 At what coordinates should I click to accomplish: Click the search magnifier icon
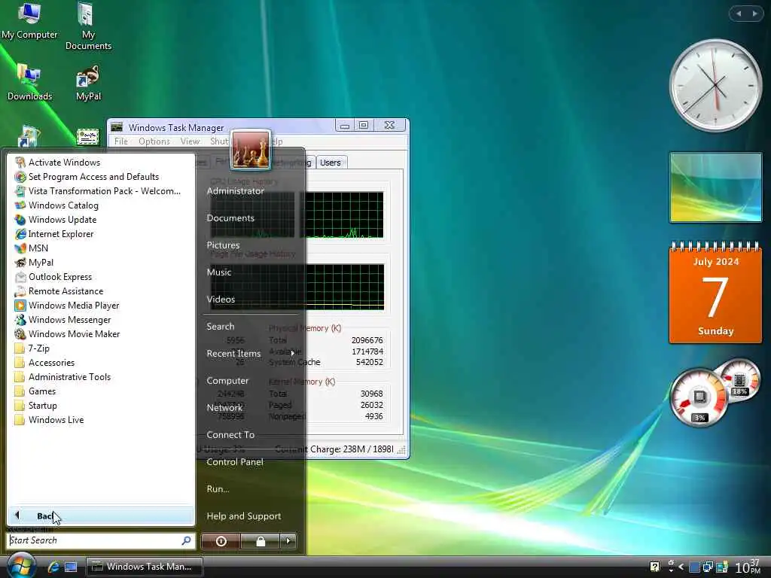point(187,540)
